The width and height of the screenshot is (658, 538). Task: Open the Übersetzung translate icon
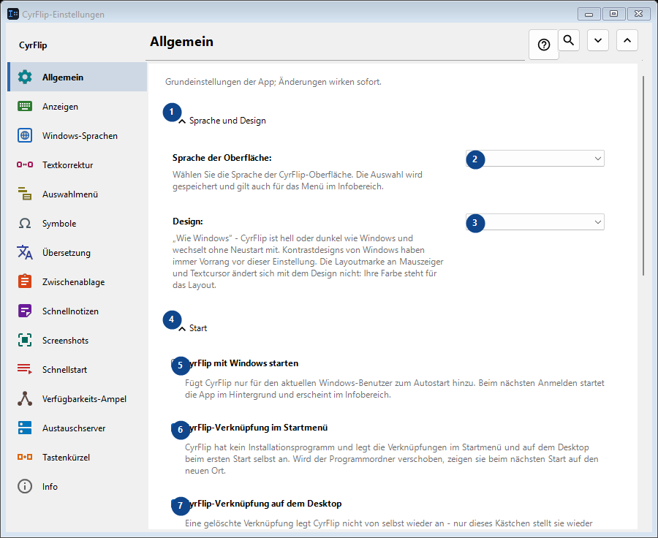point(25,252)
